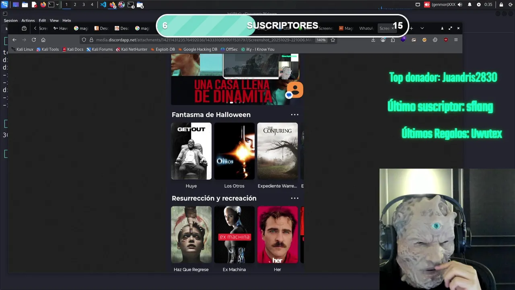The image size is (515, 290).
Task: Open Firefox View button in tab bar
Action: [24, 28]
